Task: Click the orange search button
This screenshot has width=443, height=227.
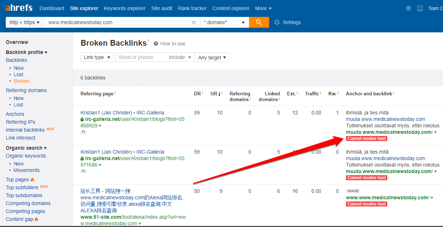Action: (x=259, y=22)
